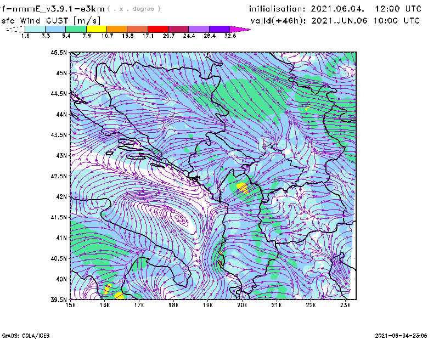
Task: Click the red 17.1–20.7 legend swatch
Action: [158, 29]
